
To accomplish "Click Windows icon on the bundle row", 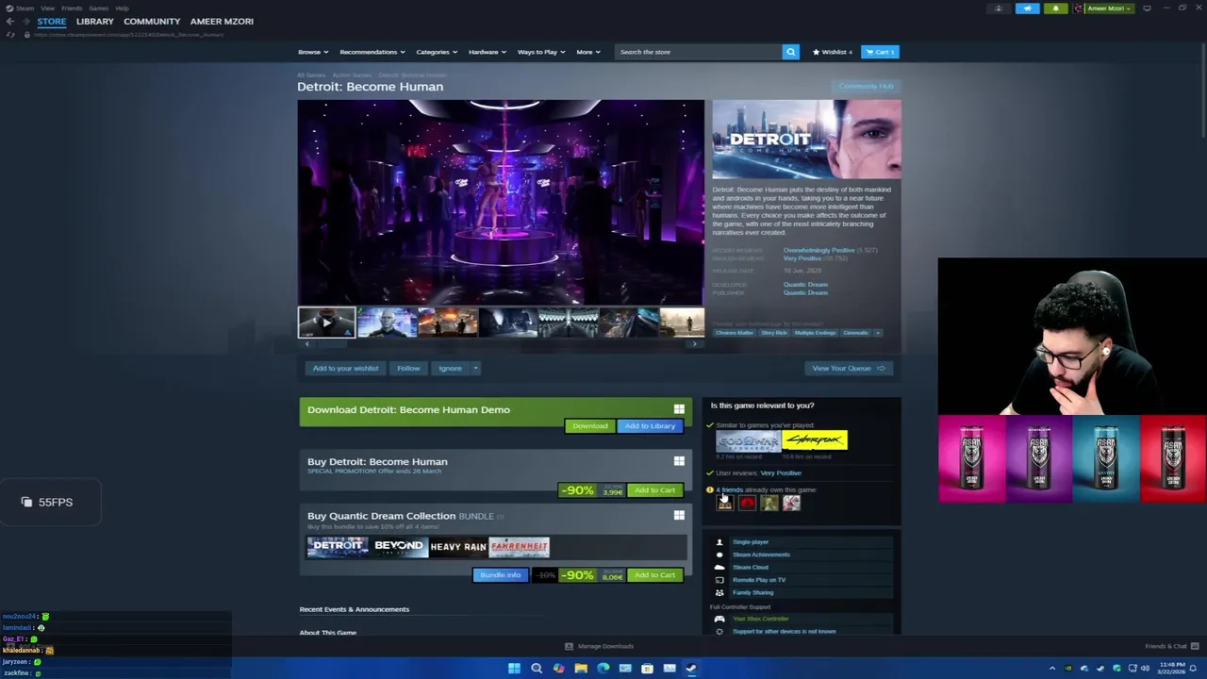I will click(x=679, y=516).
